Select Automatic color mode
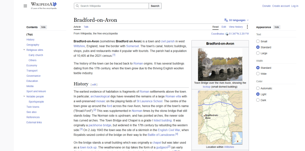 [258, 88]
